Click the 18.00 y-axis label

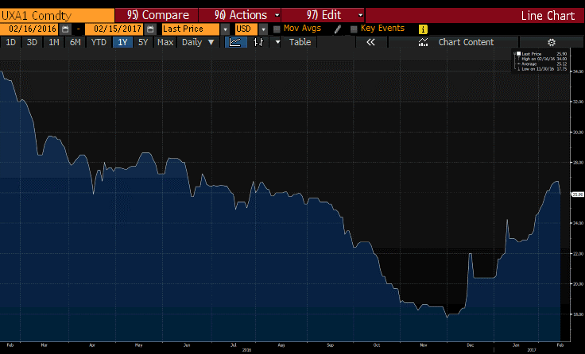[x=579, y=314]
